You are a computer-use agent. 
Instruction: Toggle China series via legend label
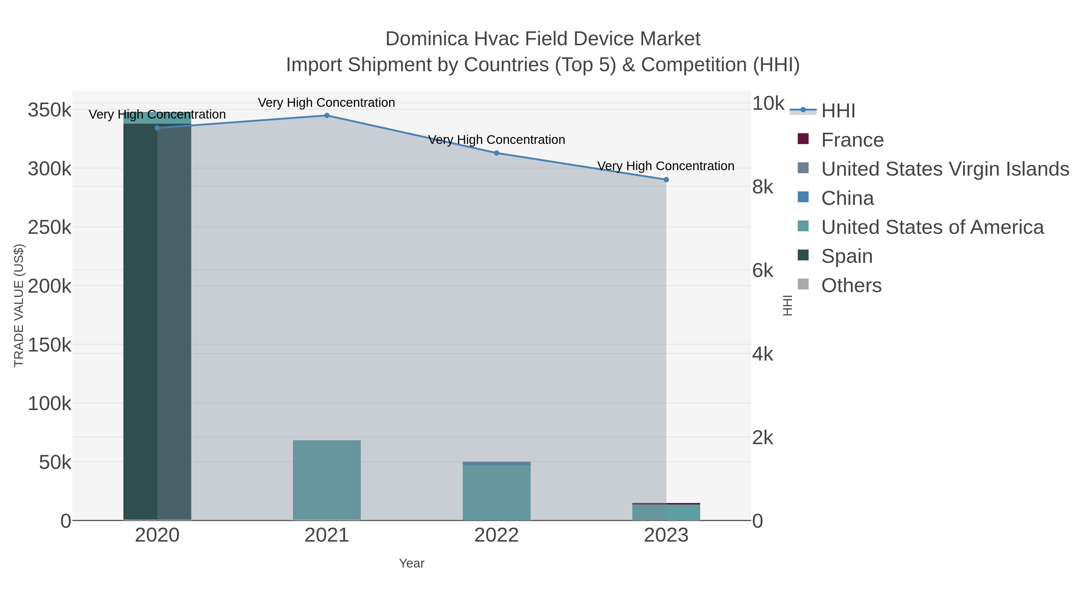coord(847,198)
